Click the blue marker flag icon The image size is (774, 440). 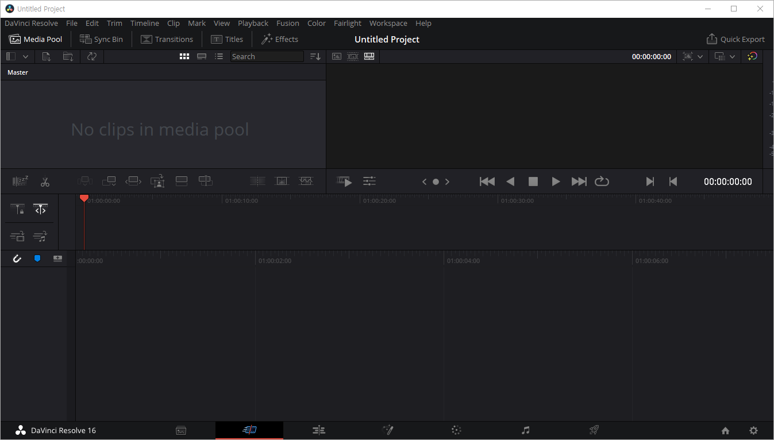click(x=37, y=258)
